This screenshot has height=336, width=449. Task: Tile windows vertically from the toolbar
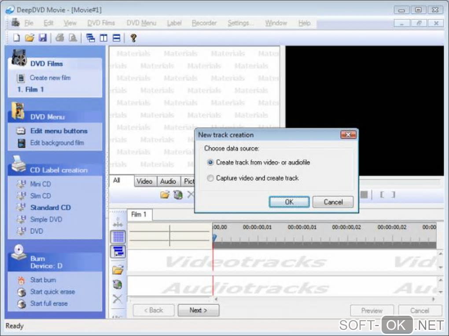tap(103, 38)
